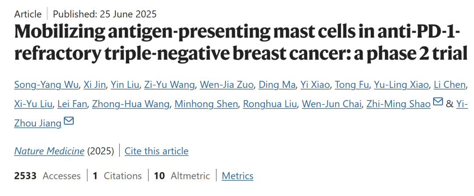
Task: Click the Wen-Jun Chai author link
Action: point(332,104)
